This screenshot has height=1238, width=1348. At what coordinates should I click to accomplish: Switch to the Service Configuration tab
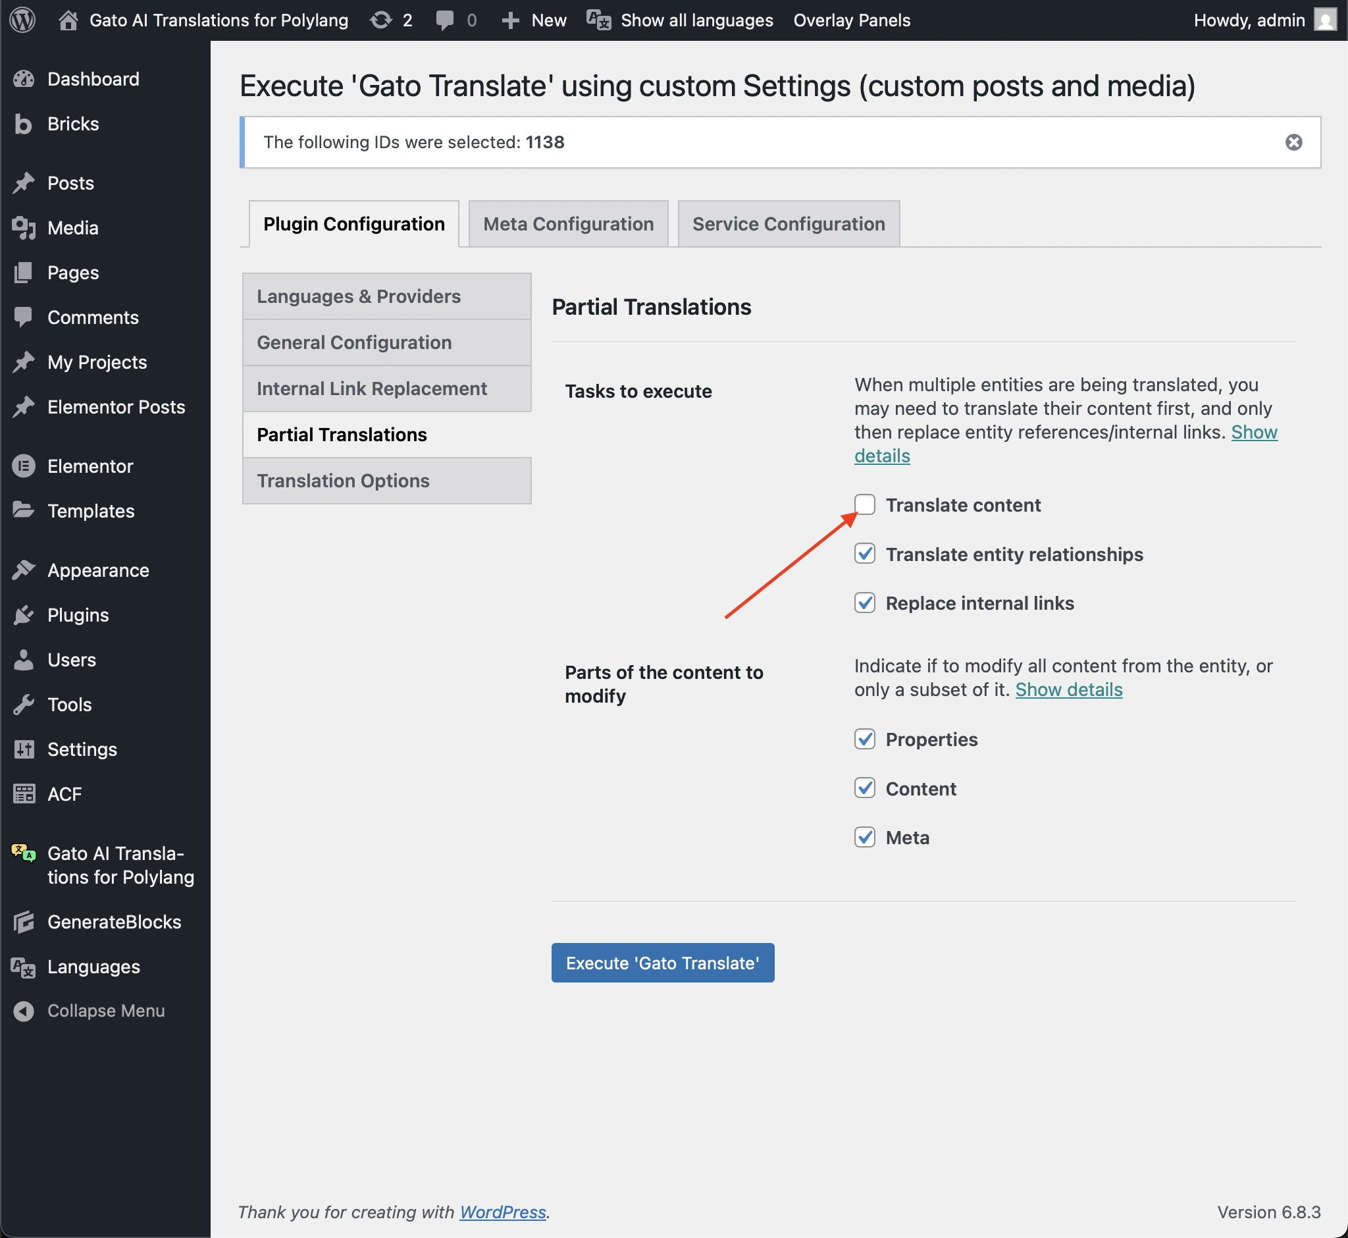[x=788, y=223]
